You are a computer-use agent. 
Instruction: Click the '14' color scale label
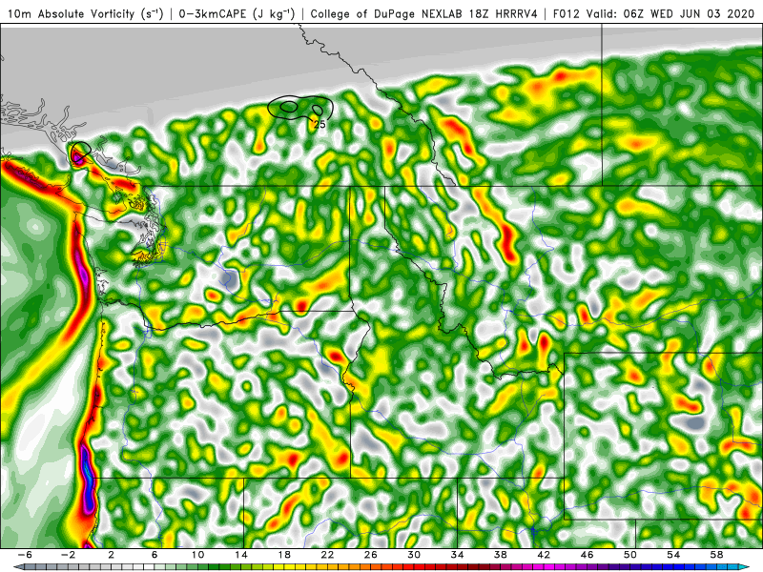pyautogui.click(x=241, y=555)
